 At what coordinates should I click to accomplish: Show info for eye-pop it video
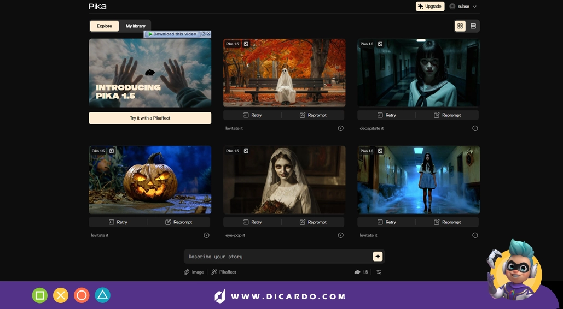pos(340,235)
